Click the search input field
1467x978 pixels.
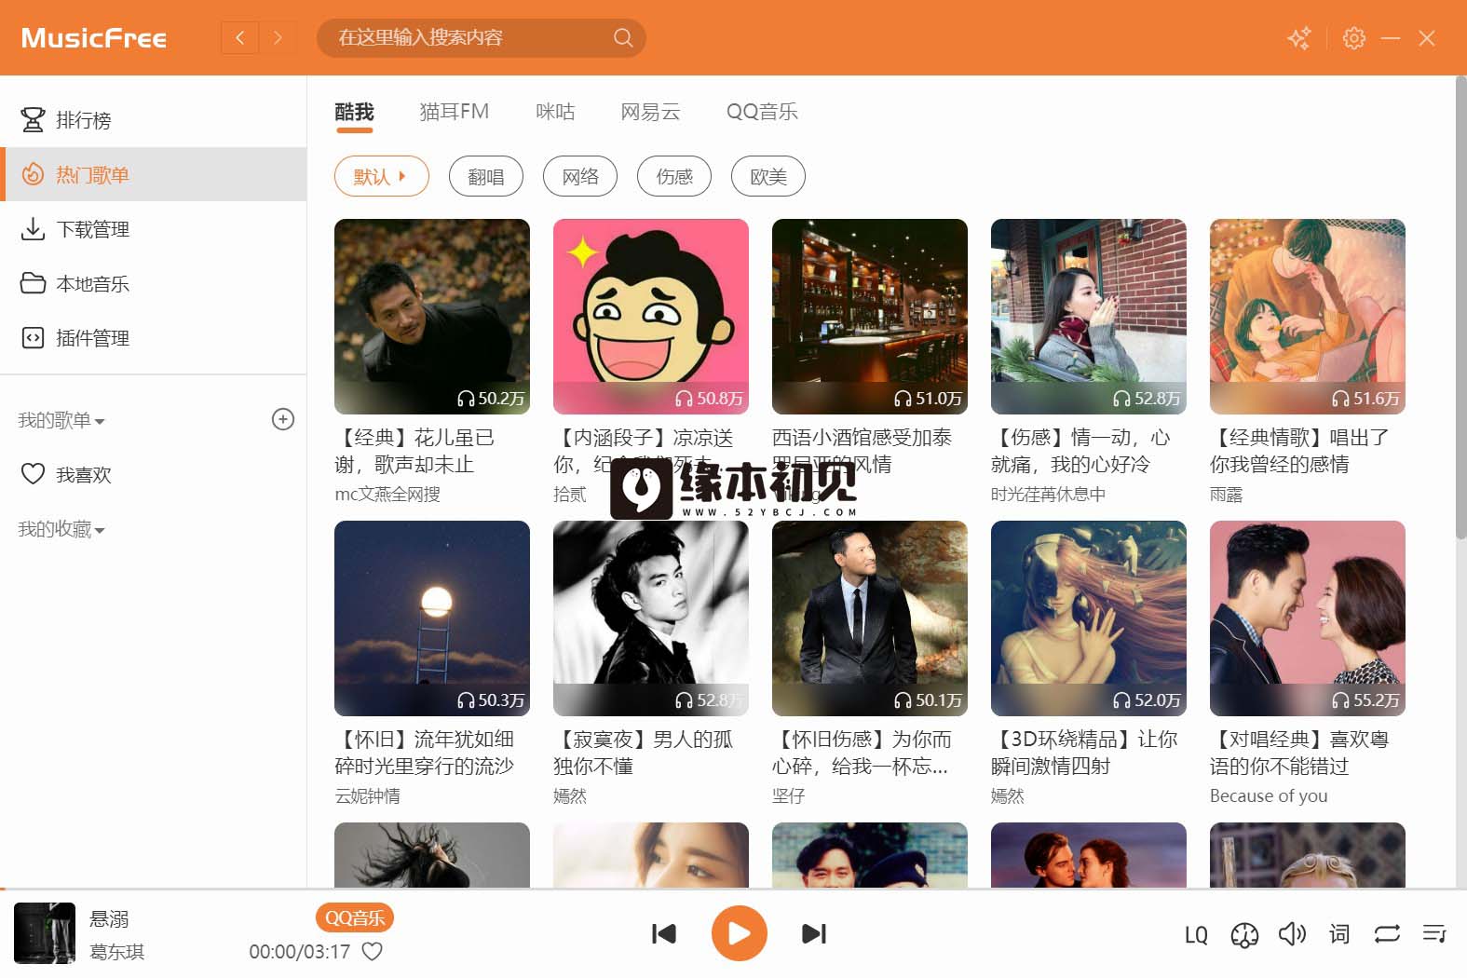tap(466, 38)
